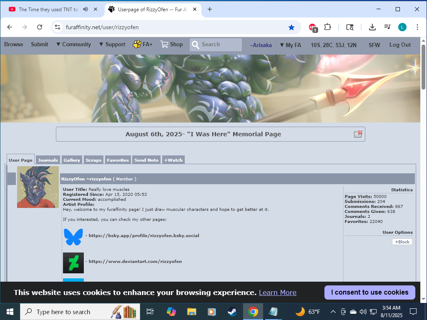The width and height of the screenshot is (427, 320).
Task: Click the Bluesky butterfly icon
Action: click(73, 237)
